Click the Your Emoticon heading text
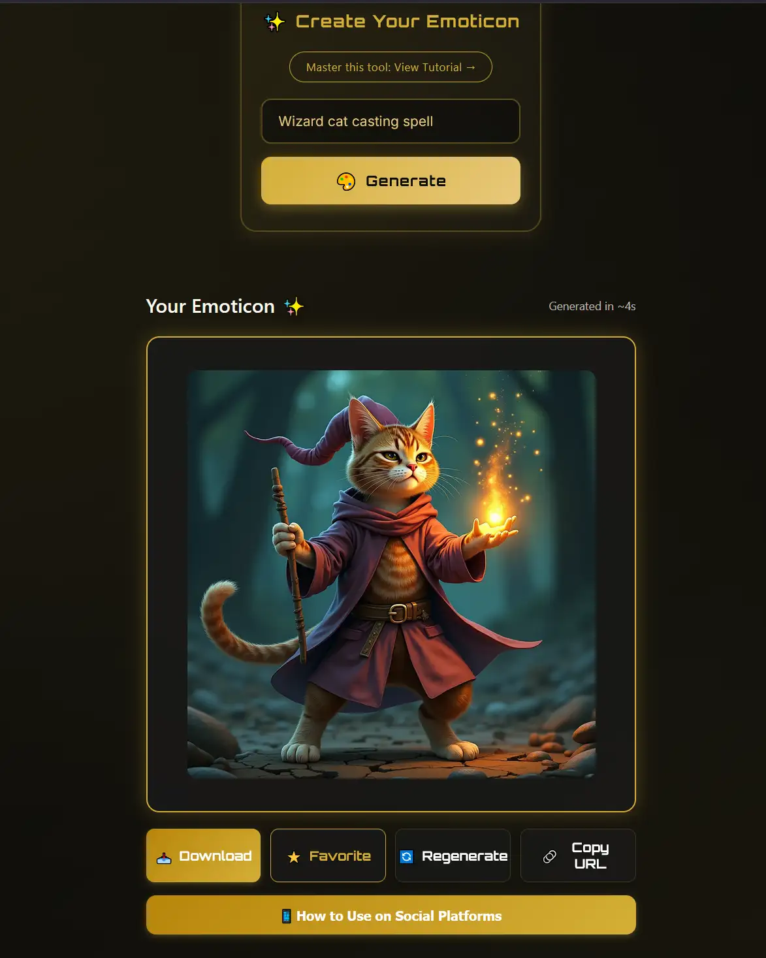 210,306
